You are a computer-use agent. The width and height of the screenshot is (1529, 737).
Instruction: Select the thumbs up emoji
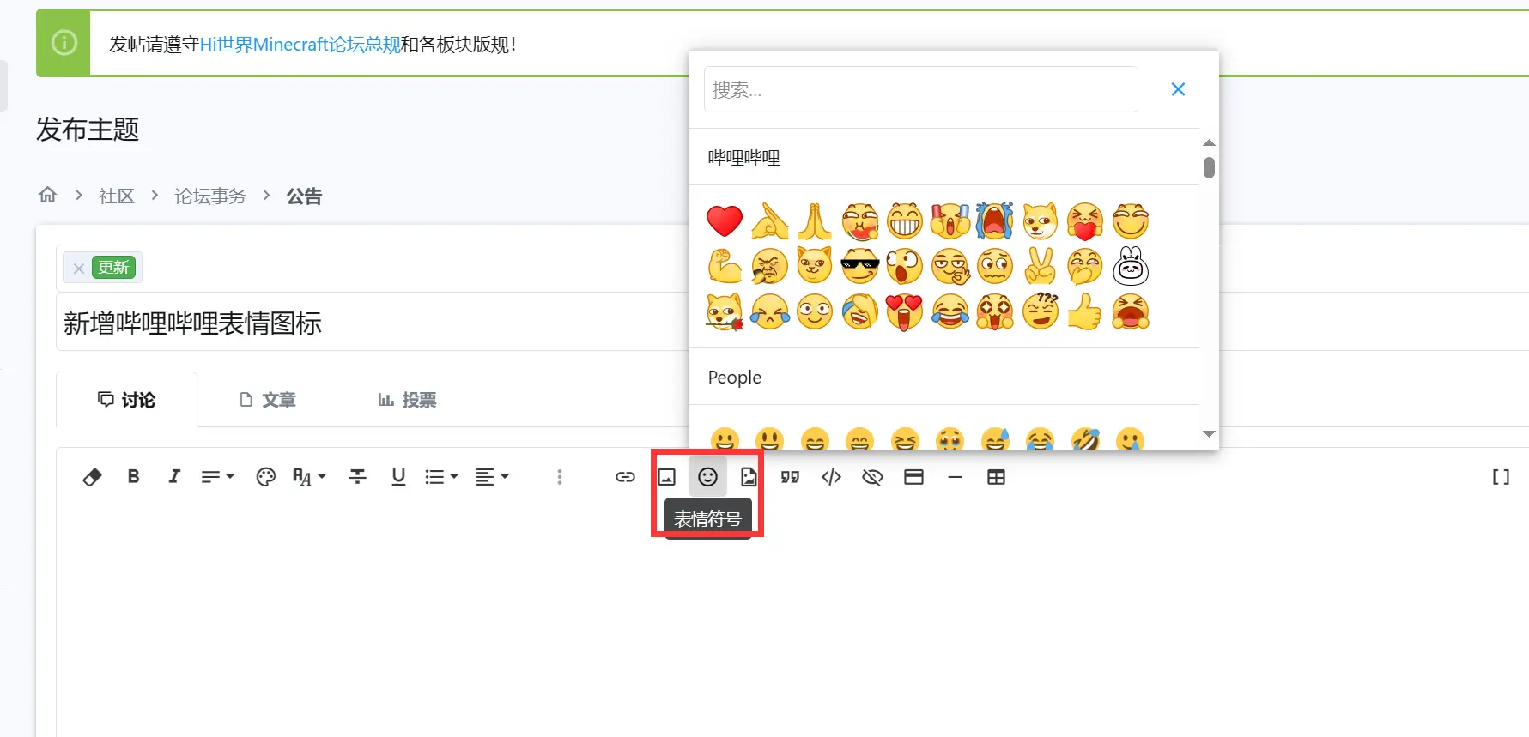pos(1085,312)
